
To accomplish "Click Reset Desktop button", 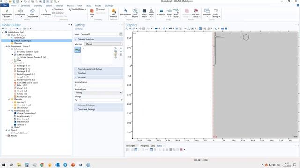I will 216,13.
